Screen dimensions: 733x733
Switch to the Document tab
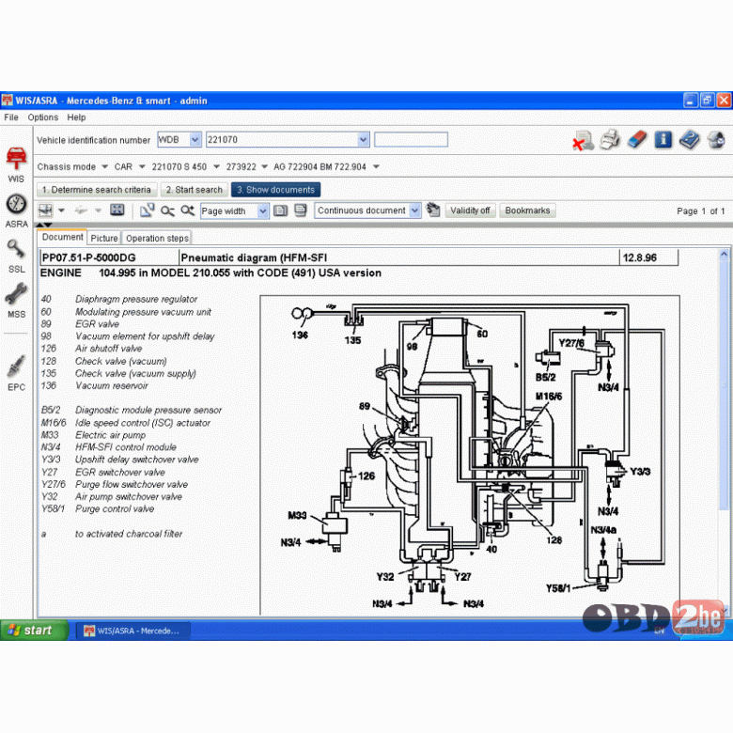point(62,237)
